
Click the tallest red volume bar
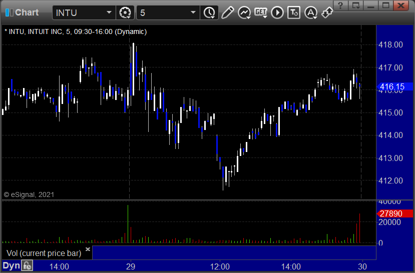360,228
